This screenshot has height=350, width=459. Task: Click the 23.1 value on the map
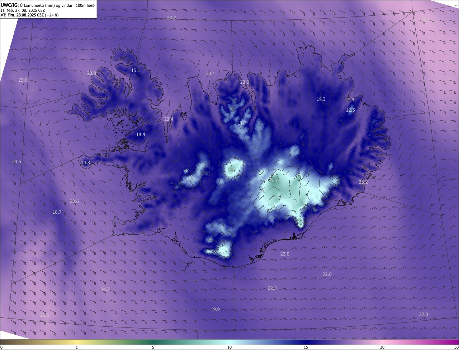tap(210, 74)
